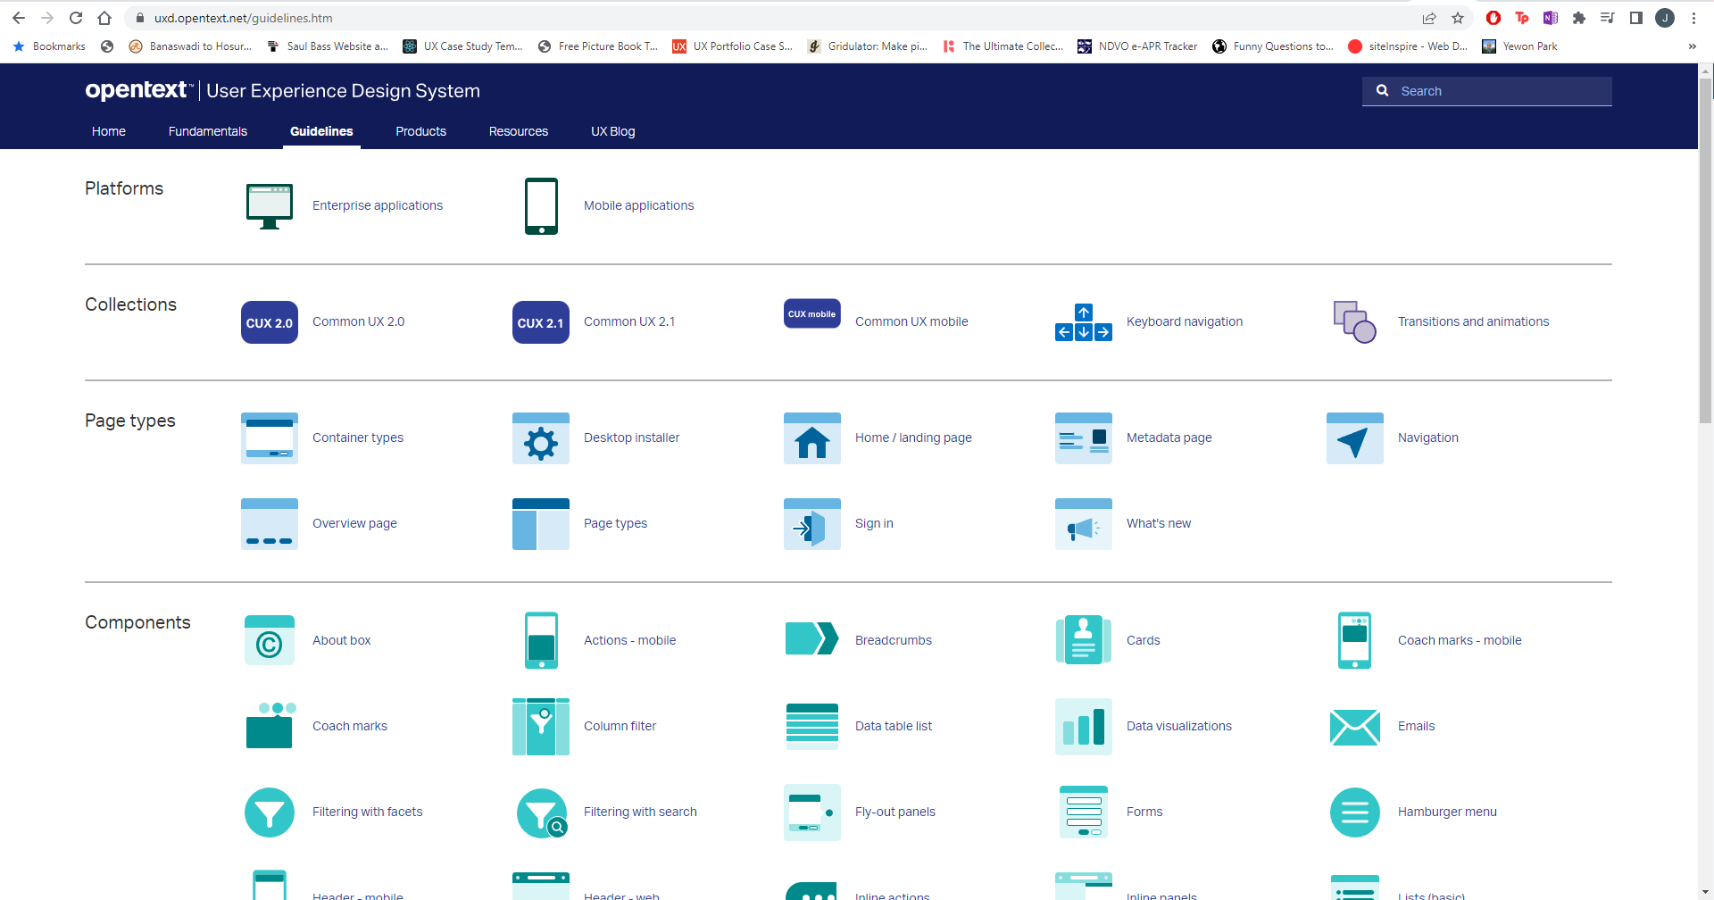Go back with the browser back arrow
The width and height of the screenshot is (1714, 900).
(x=19, y=18)
